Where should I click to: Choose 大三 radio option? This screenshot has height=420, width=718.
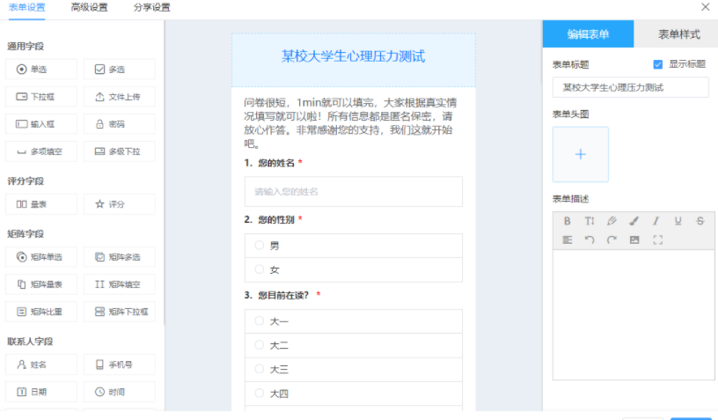260,369
